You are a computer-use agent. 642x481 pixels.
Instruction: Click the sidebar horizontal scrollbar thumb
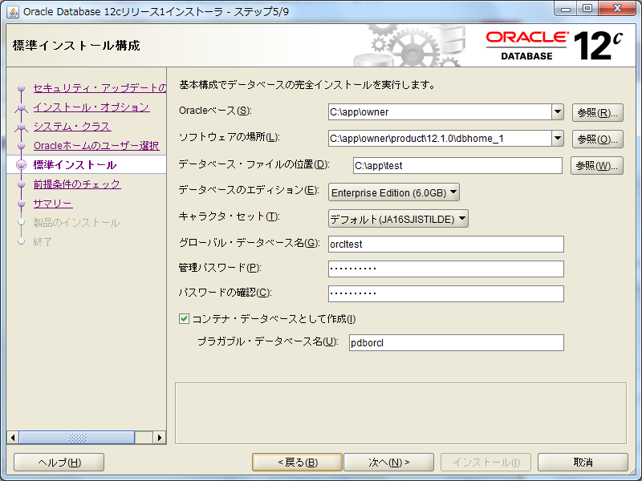pos(76,437)
